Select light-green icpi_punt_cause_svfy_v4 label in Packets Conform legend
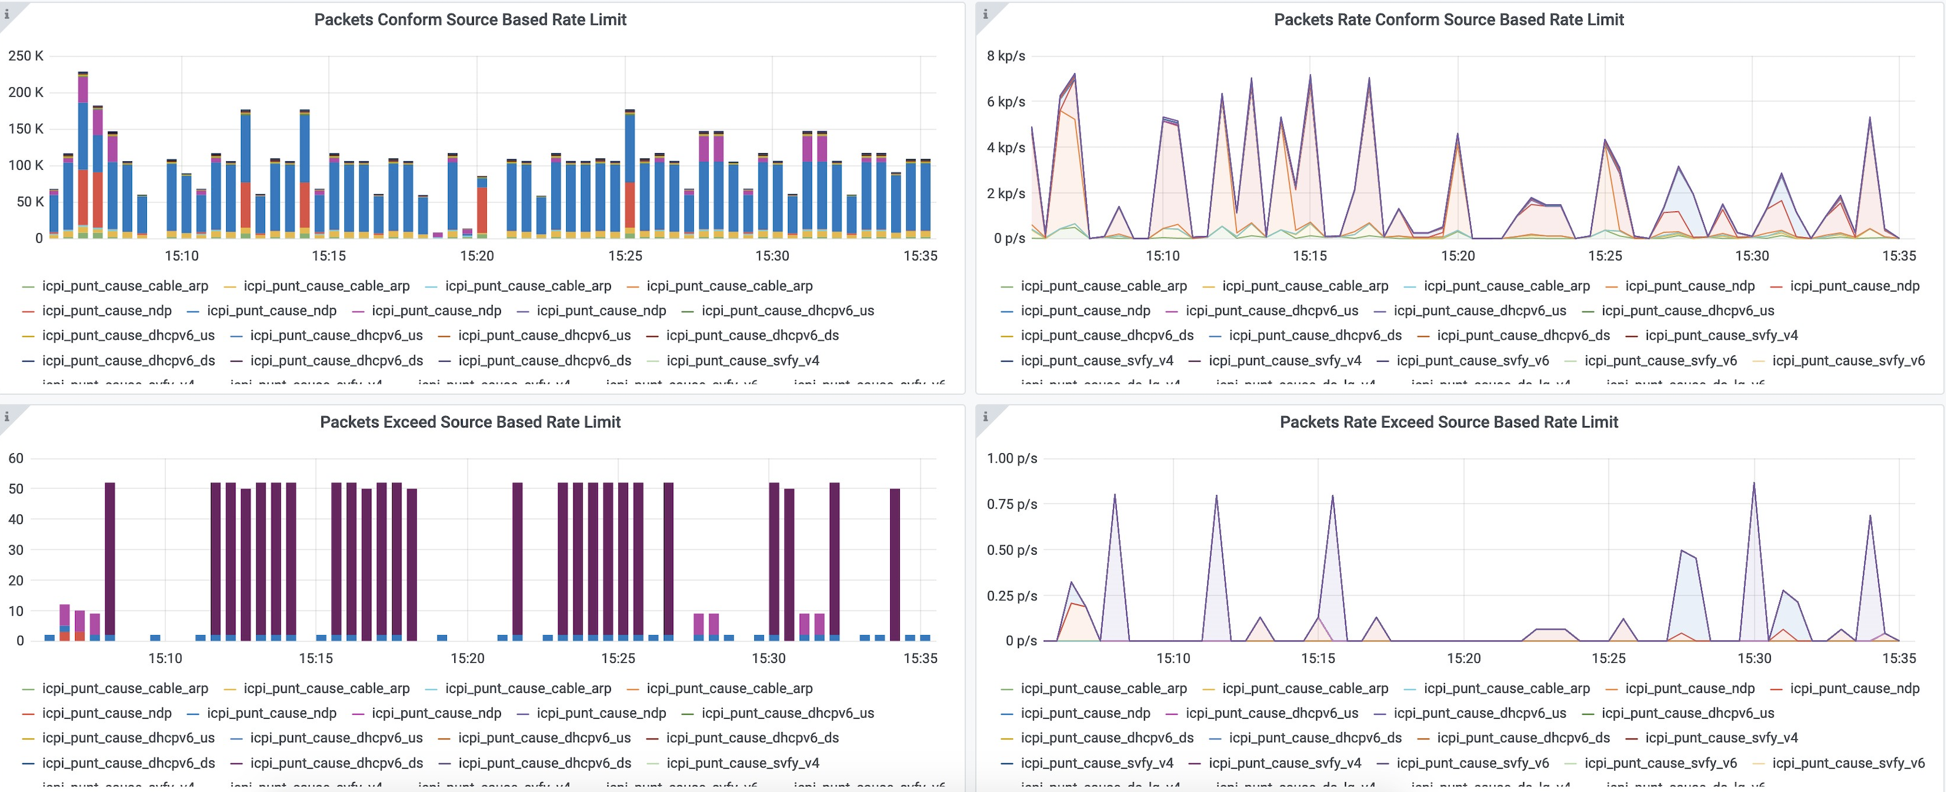Viewport: 1946px width, 792px height. coord(743,360)
